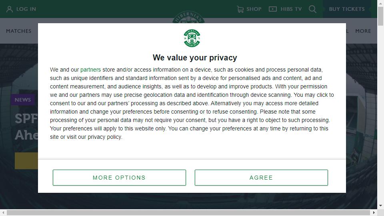The image size is (384, 216).
Task: Click the Hibs TV play icon
Action: [x=272, y=9]
